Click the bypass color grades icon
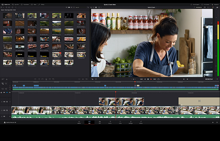This screenshot has width=220, height=141. 205,7
